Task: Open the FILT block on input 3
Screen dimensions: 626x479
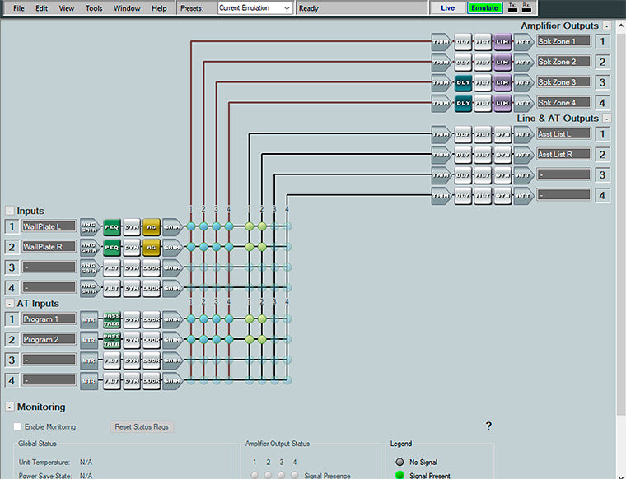Action: tap(112, 267)
